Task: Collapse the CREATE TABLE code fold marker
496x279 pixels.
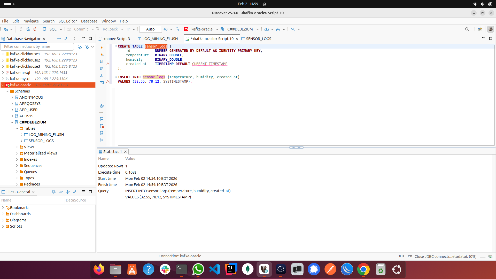Action: point(116,46)
